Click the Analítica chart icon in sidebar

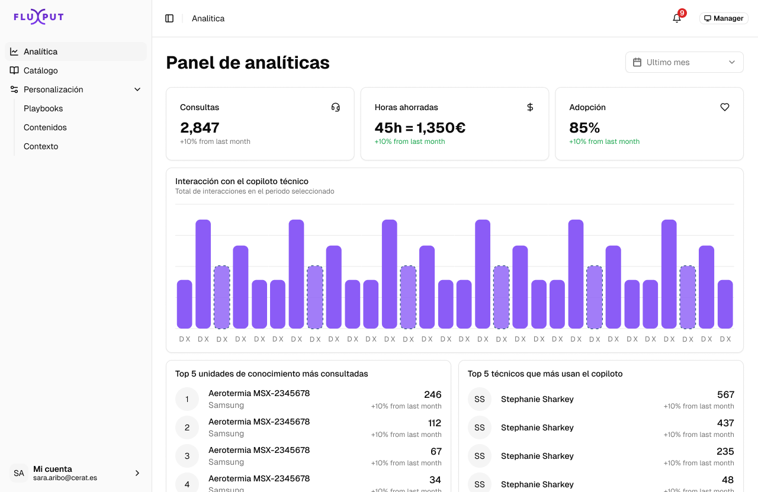tap(14, 52)
